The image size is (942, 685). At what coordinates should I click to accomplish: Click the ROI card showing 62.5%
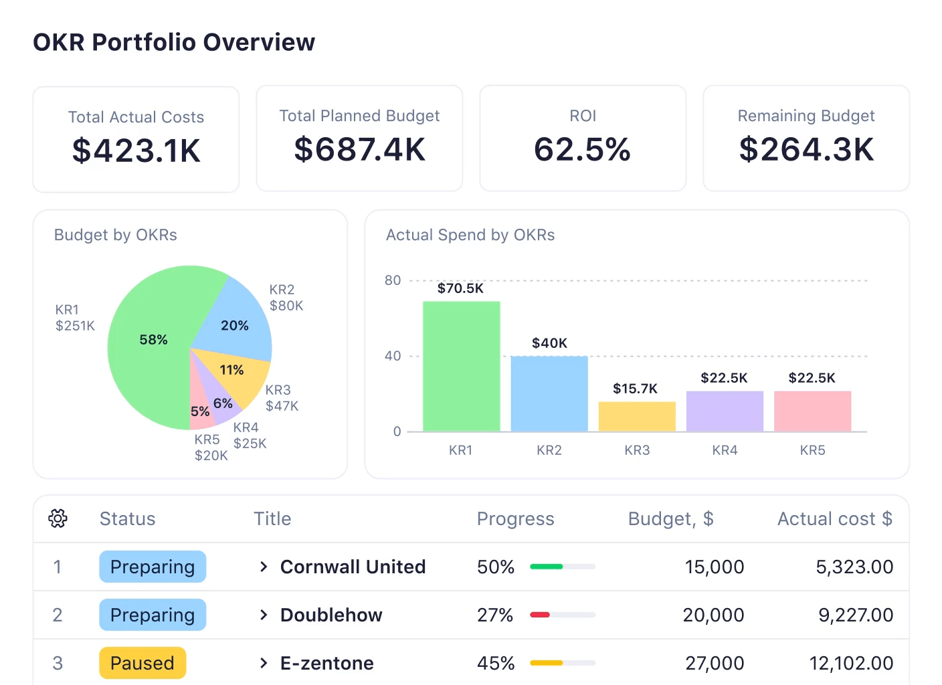coord(582,138)
